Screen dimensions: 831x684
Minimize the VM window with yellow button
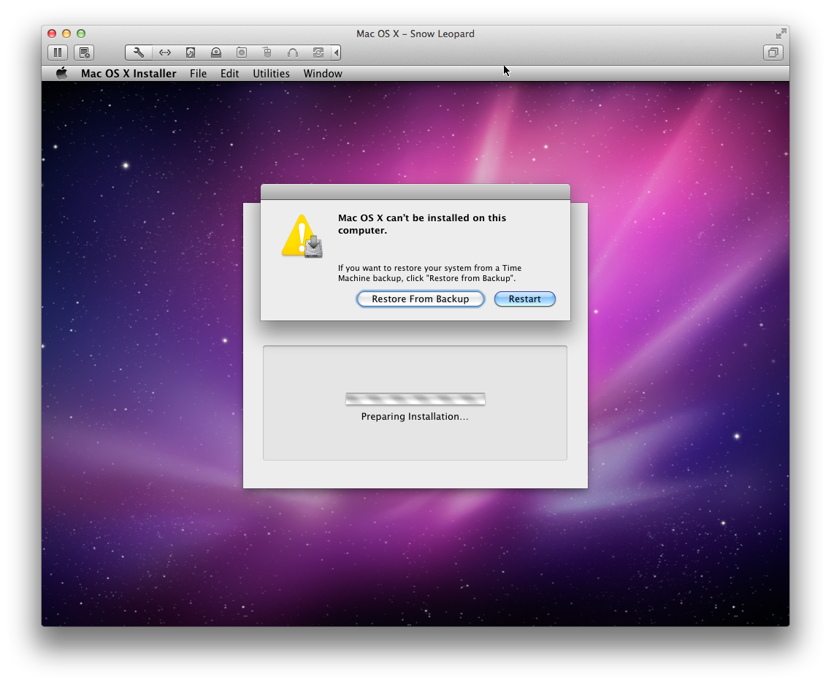click(x=66, y=34)
